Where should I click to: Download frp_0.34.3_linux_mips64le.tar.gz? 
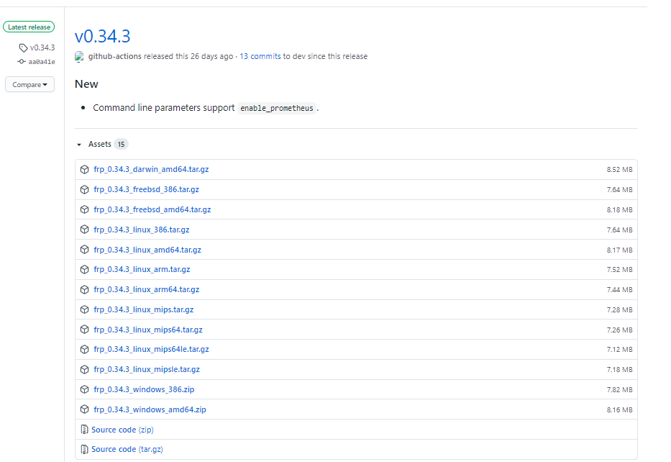click(151, 349)
